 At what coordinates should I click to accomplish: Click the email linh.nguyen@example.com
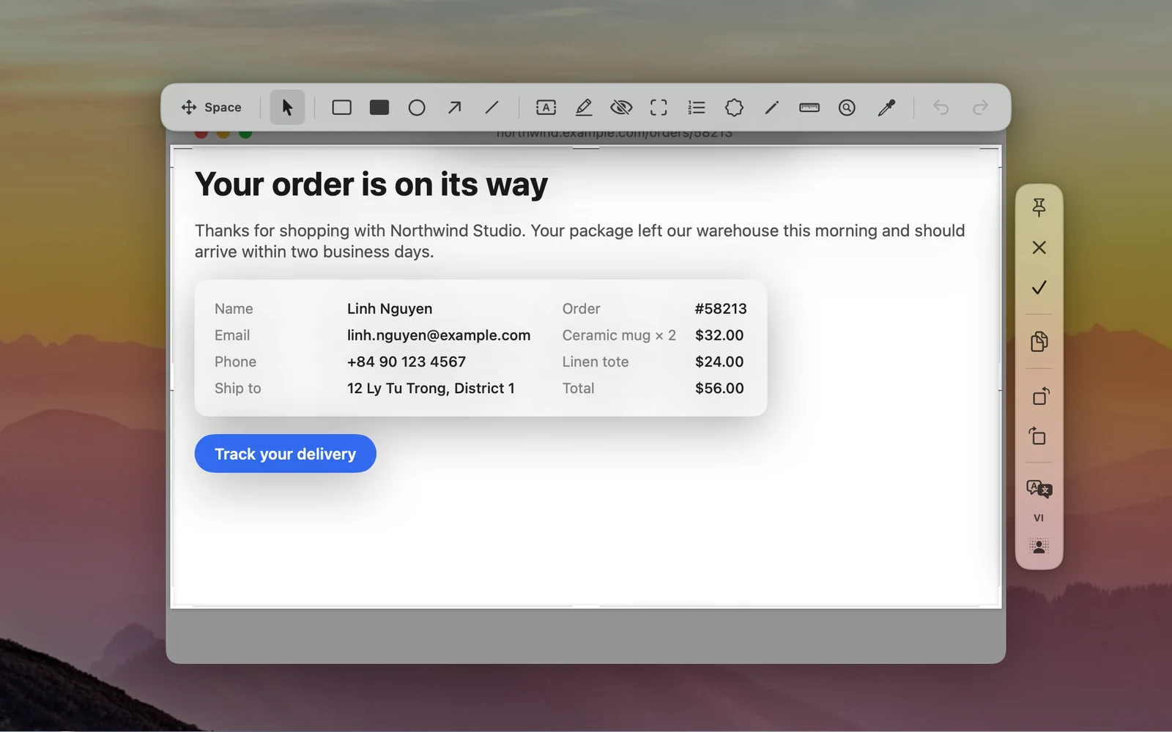[x=438, y=335]
